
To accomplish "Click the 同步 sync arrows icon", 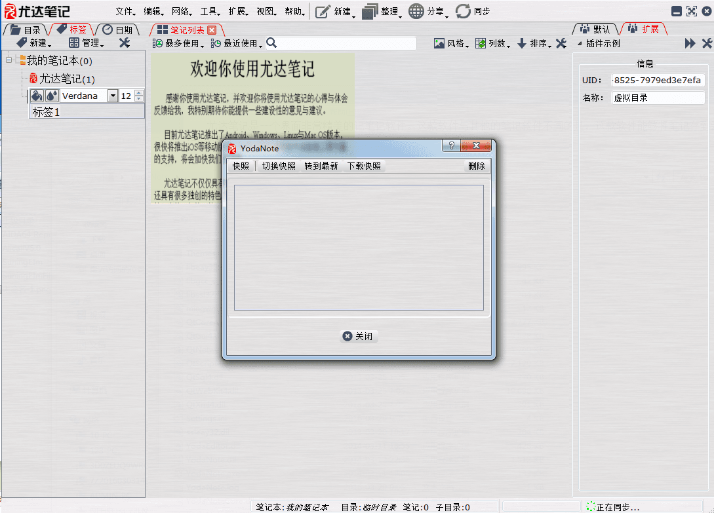I will (463, 11).
